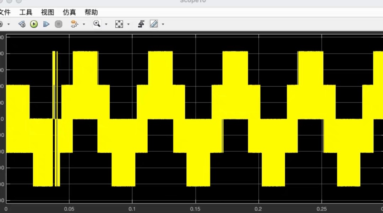Click the 0.05 time axis label
Viewport: 383px width, 213px height.
click(69, 209)
